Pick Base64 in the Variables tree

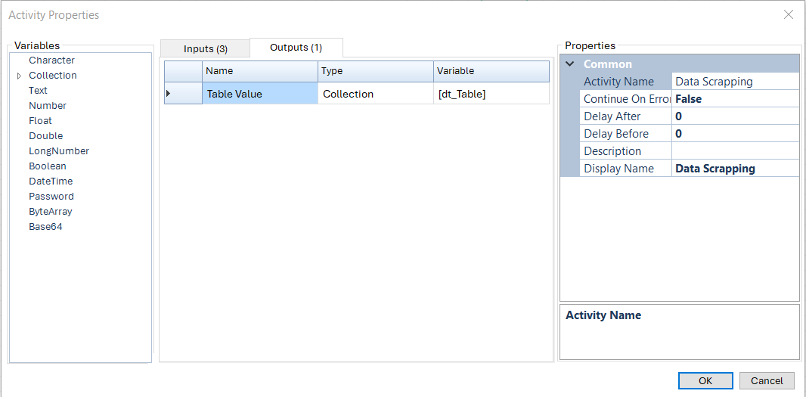tap(45, 227)
